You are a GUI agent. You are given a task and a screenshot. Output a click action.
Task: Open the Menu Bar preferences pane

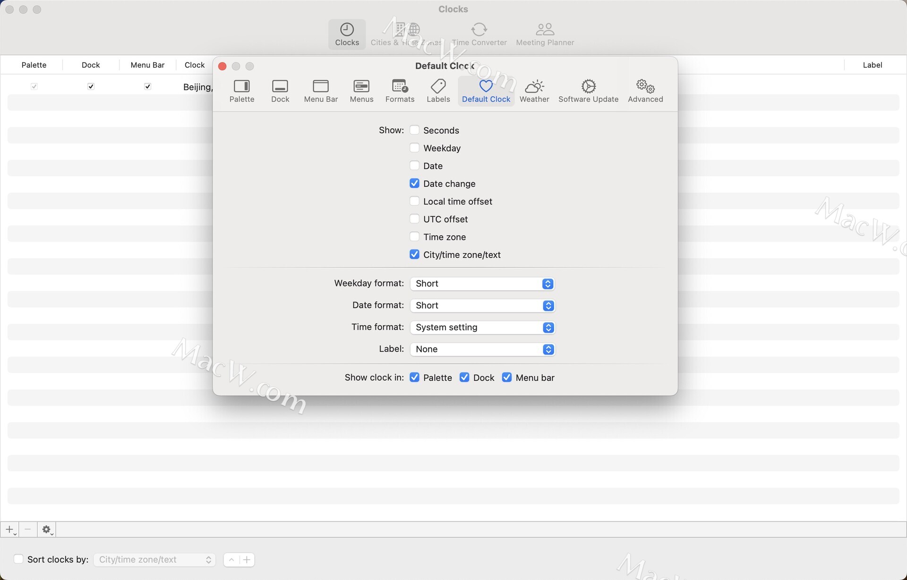(321, 91)
